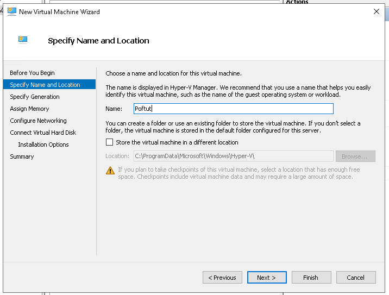Click the virtual machine header icon

pyautogui.click(x=23, y=40)
